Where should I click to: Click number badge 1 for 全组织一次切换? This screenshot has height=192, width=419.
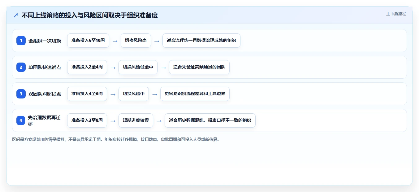tap(21, 41)
